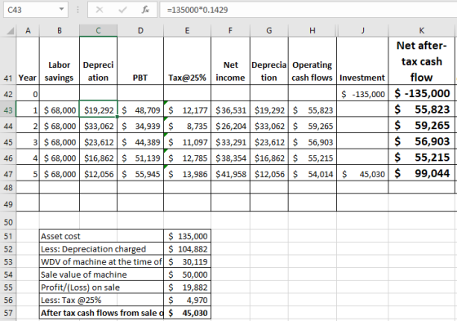
Task: Click value cell showing 104,882
Action: tap(187, 248)
